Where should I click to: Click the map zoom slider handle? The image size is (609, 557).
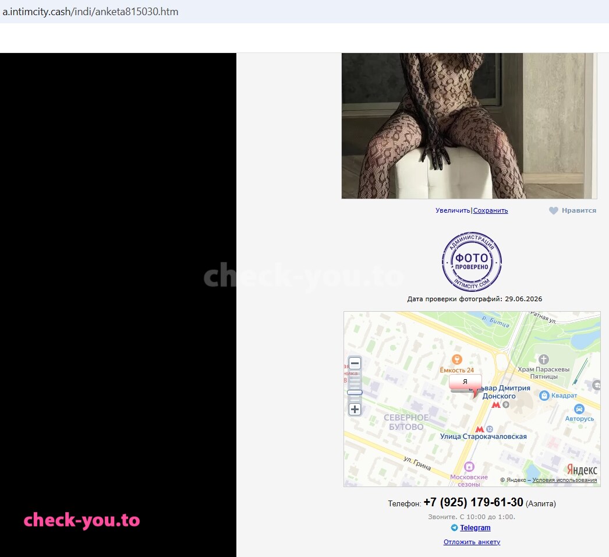pos(355,392)
